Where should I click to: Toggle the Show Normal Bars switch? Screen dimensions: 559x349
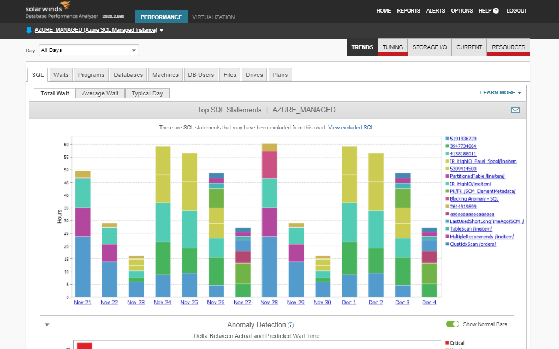[x=453, y=324]
